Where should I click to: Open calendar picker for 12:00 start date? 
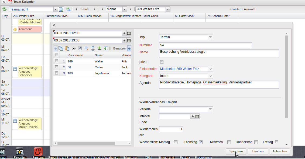pyautogui.click(x=129, y=33)
